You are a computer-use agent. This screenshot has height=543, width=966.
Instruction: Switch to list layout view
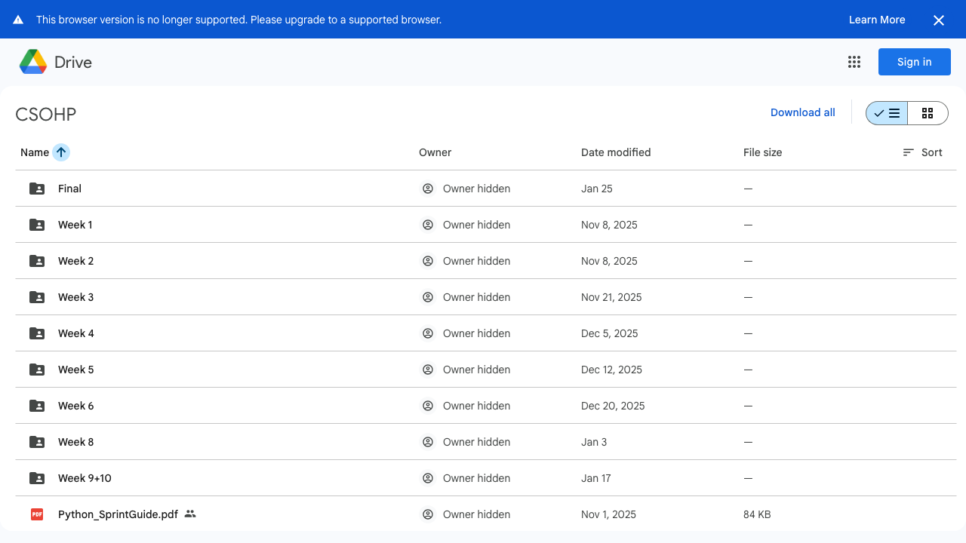click(x=887, y=113)
